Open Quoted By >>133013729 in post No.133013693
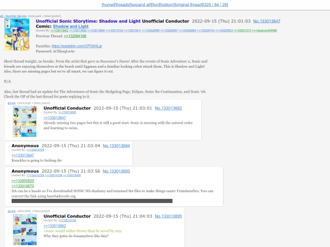The width and height of the screenshot is (330, 247). 35,176
